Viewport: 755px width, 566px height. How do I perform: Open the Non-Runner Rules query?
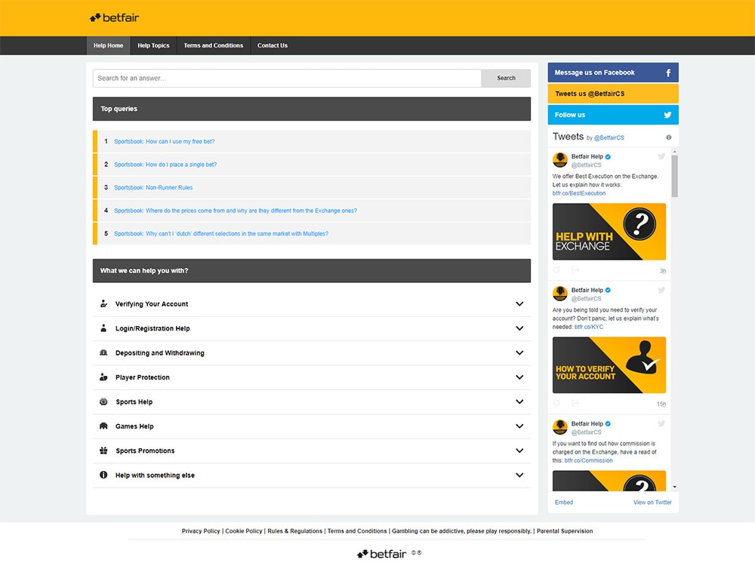tap(153, 188)
